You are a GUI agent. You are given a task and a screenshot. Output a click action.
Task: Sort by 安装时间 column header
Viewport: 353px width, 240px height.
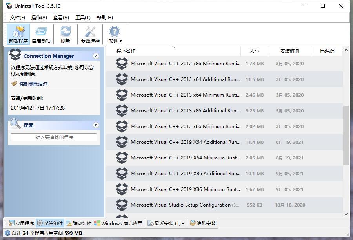[290, 51]
